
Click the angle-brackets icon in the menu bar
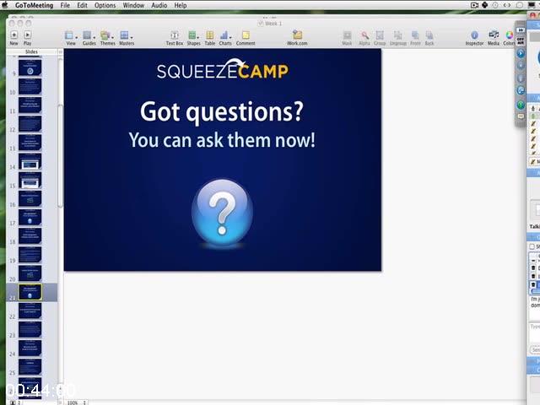[507, 5]
